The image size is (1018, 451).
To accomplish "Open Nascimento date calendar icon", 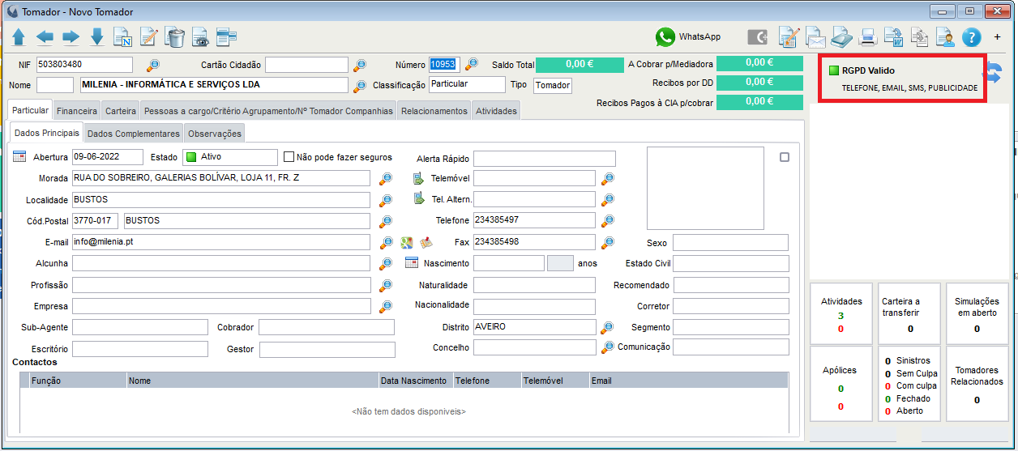I will 411,262.
